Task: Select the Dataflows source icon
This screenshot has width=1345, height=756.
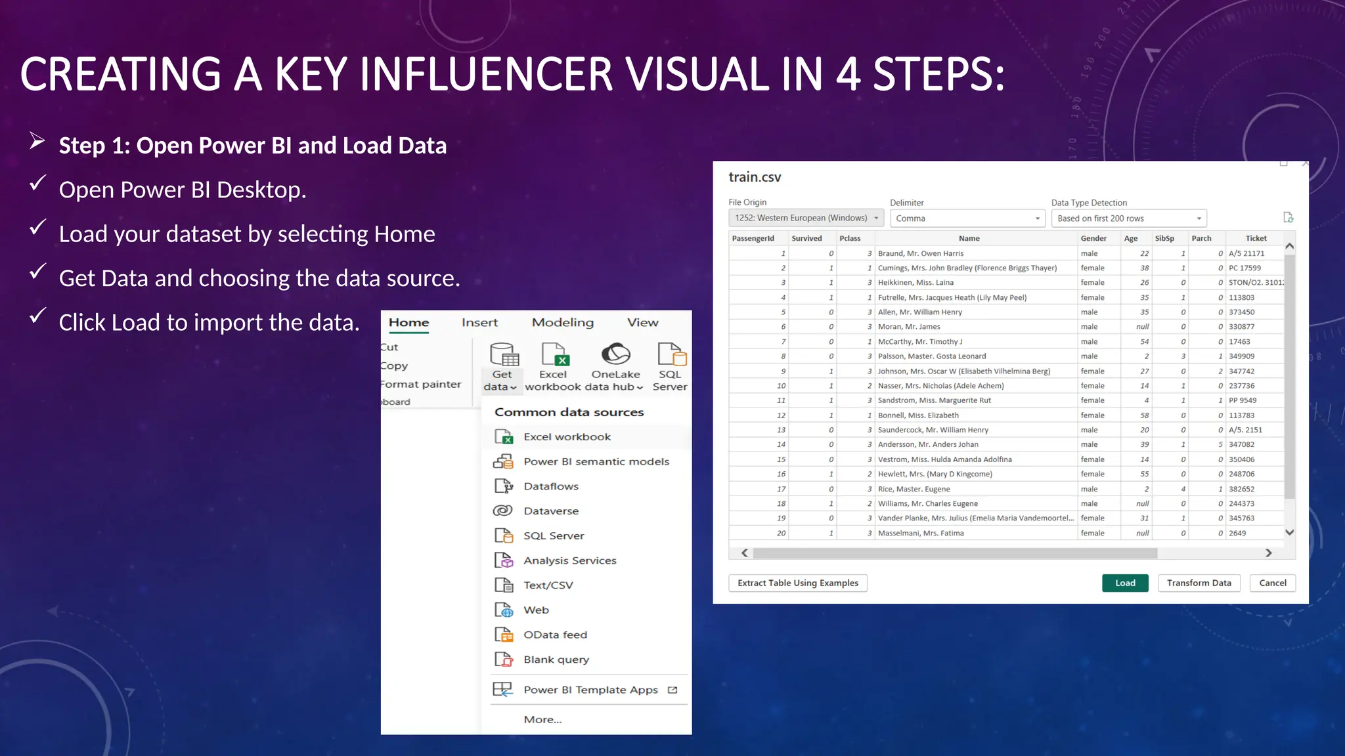Action: tap(504, 486)
